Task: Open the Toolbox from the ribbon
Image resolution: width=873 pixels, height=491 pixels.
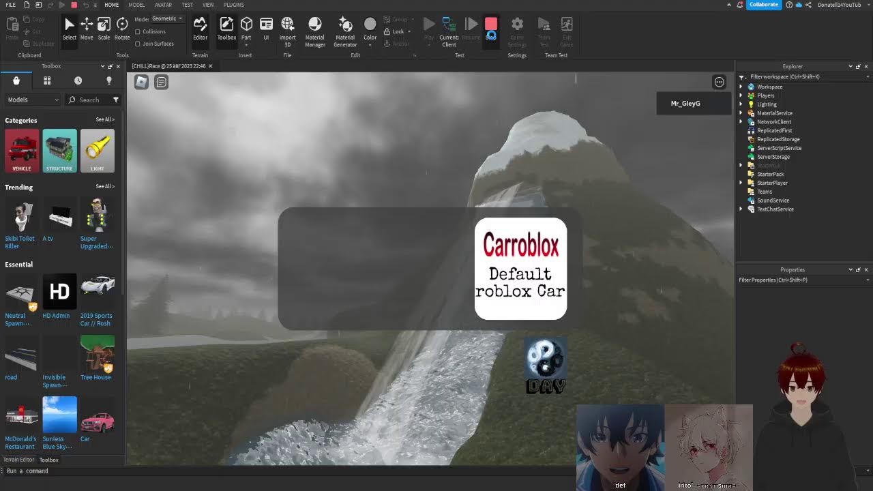Action: coord(226,29)
